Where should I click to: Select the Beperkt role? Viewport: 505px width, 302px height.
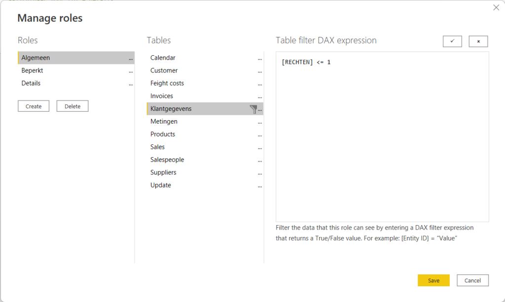point(33,70)
